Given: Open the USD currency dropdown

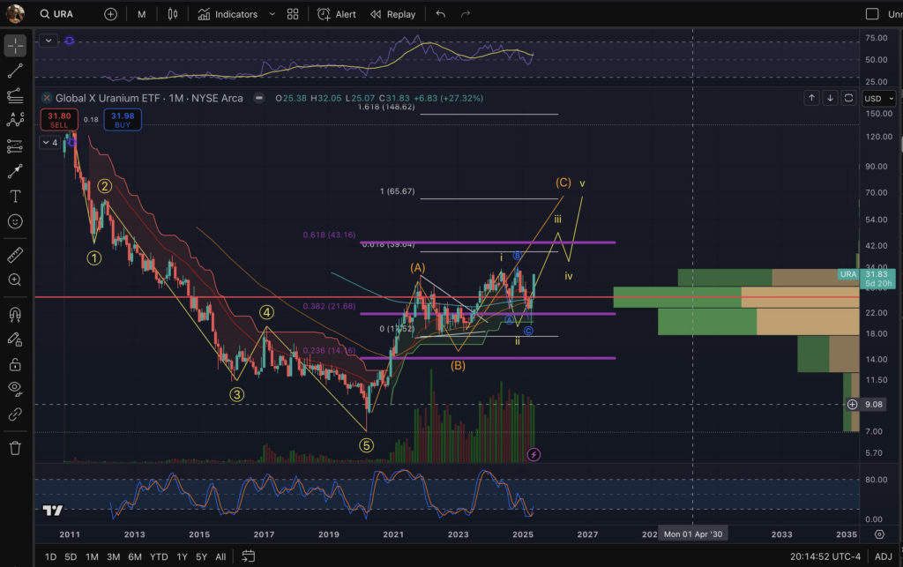Looking at the screenshot, I should coord(879,99).
